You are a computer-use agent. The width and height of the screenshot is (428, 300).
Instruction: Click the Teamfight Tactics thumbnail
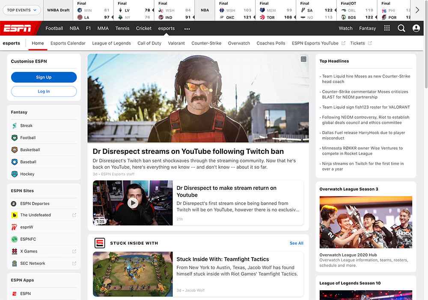pos(133,274)
